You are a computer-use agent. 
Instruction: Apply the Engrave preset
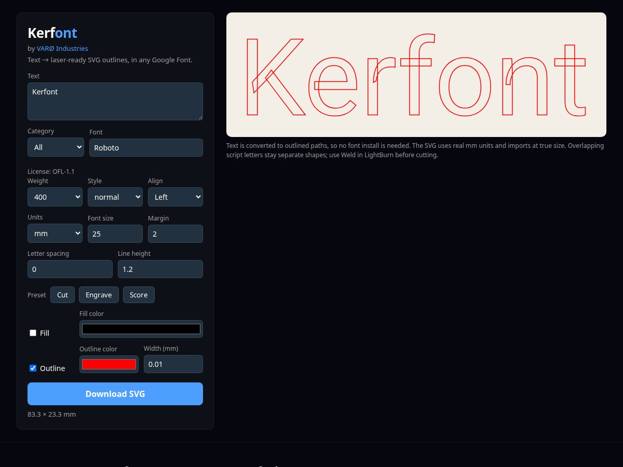pyautogui.click(x=99, y=295)
